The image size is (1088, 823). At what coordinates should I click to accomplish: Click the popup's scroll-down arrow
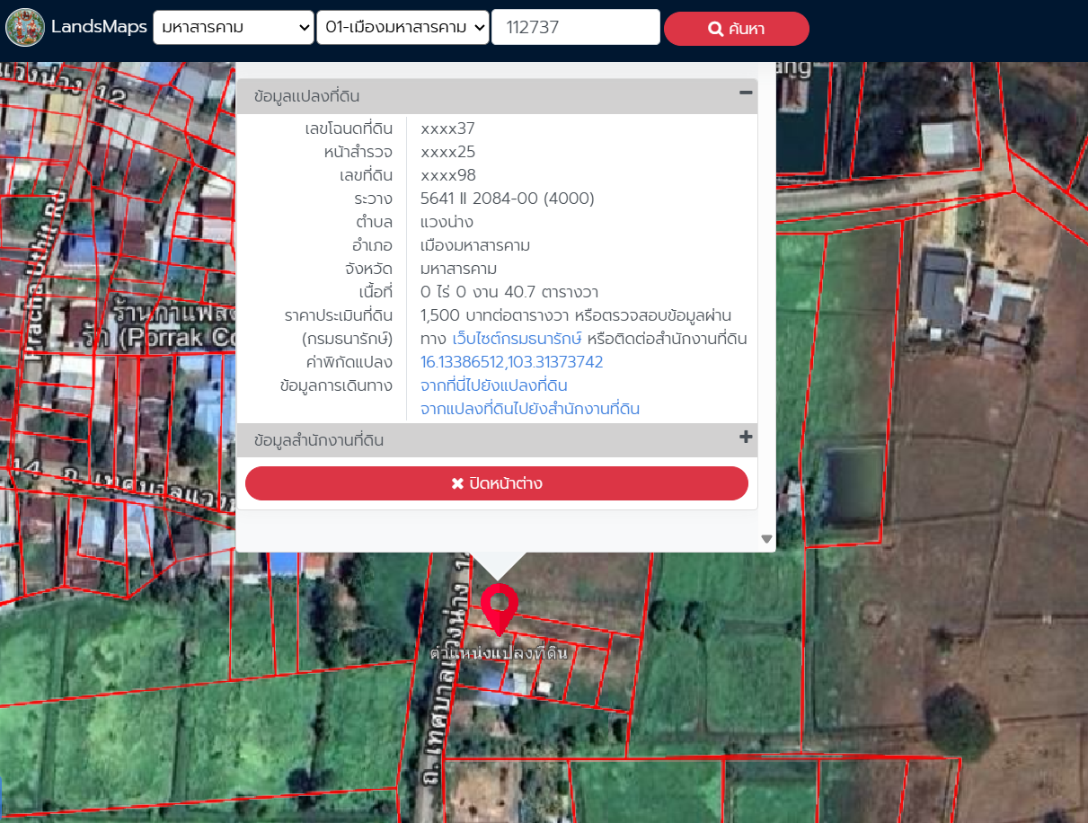click(766, 539)
